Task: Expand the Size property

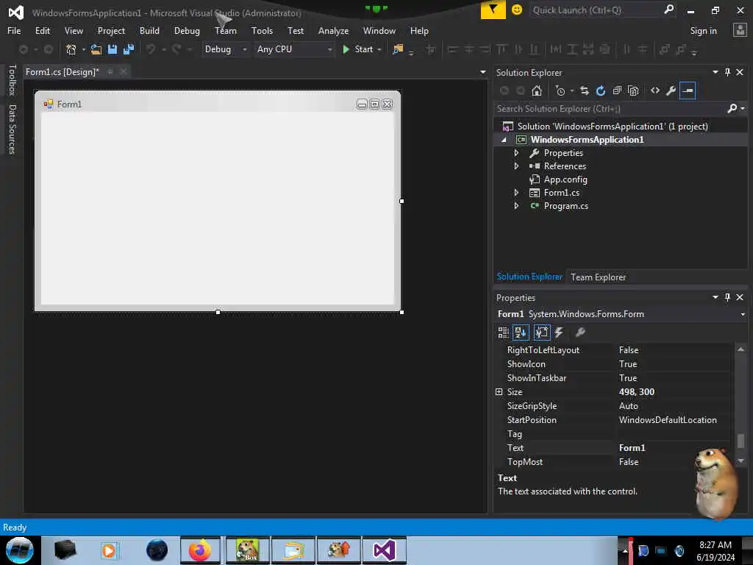Action: [x=499, y=392]
